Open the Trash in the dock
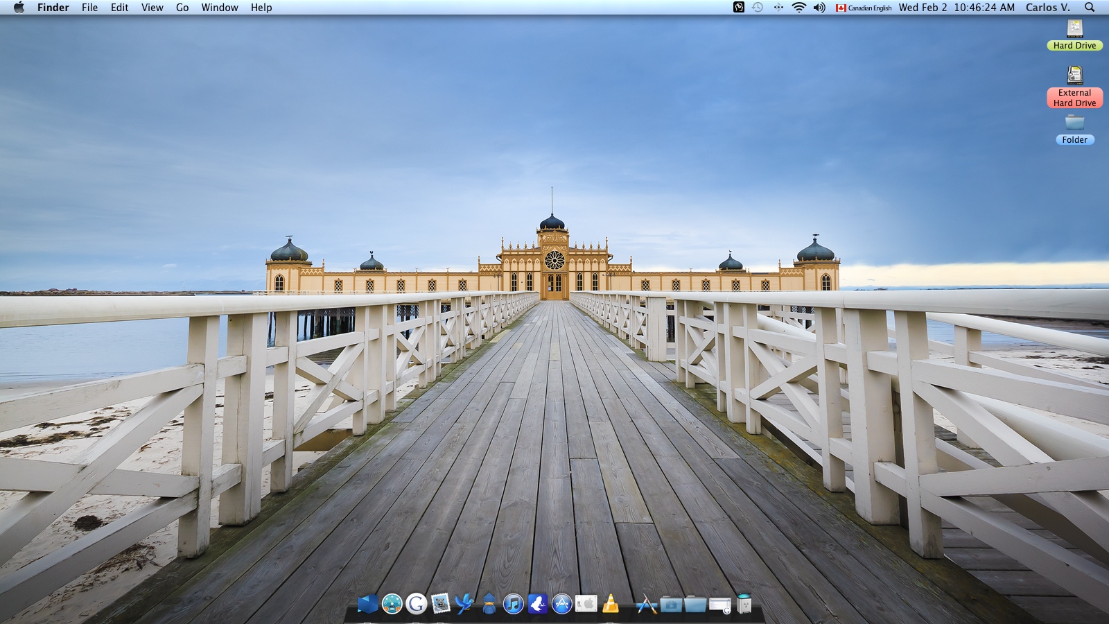Viewport: 1109px width, 624px height. pos(744,604)
